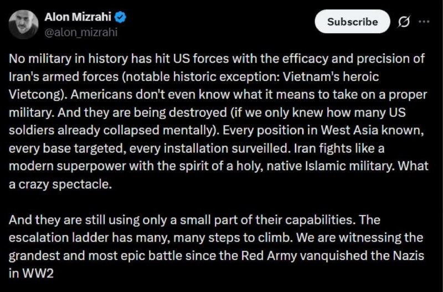The image size is (443, 292).
Task: Click the blue verified checkmark badge
Action: click(120, 17)
